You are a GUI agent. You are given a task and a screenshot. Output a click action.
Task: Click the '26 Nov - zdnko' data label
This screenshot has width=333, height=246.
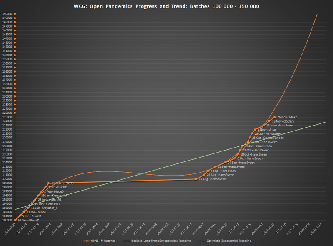287,117
